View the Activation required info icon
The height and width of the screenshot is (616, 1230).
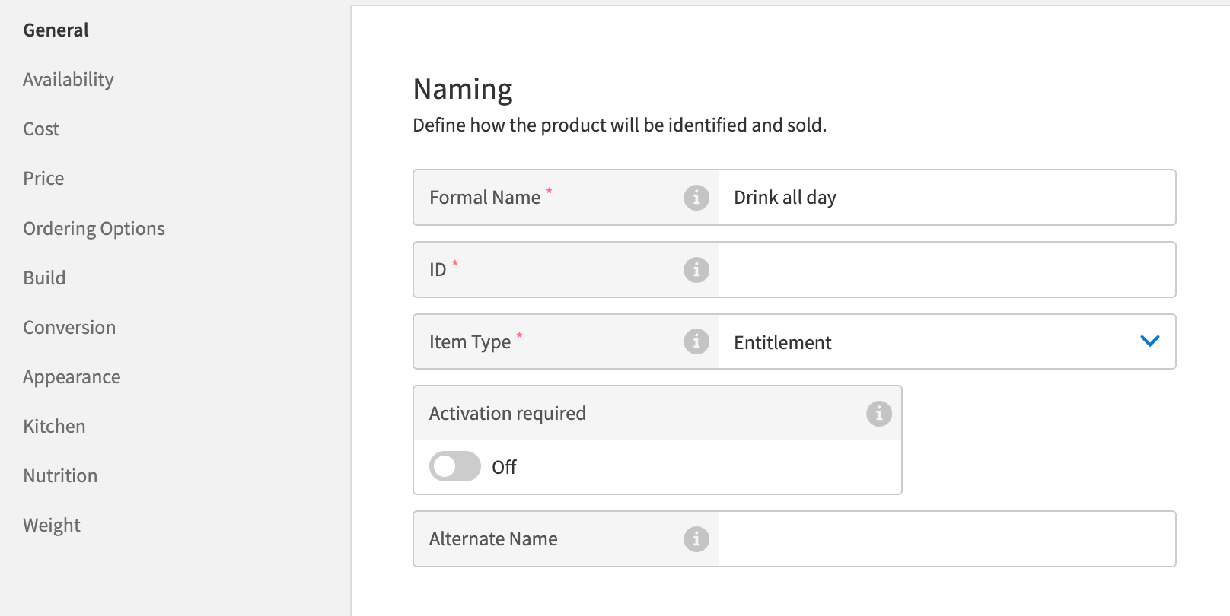[878, 414]
